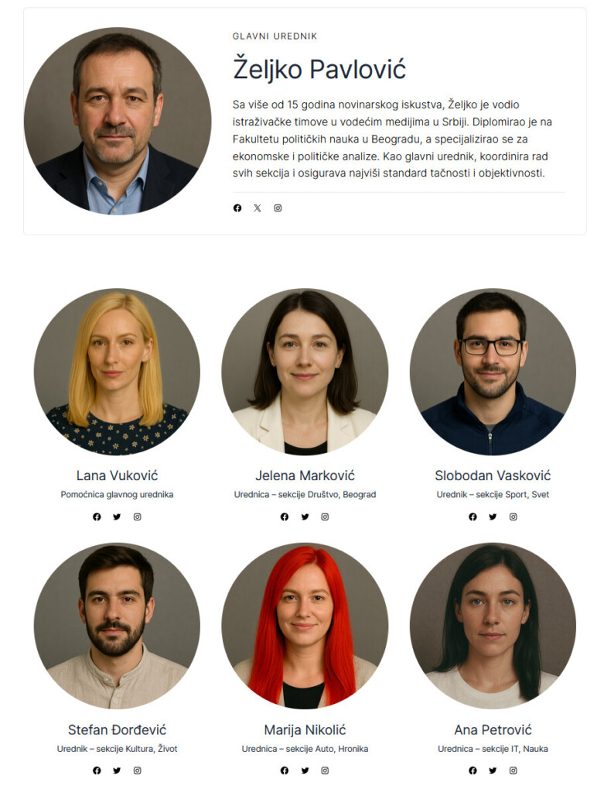Select the Marija Nikolić name link

click(x=305, y=729)
